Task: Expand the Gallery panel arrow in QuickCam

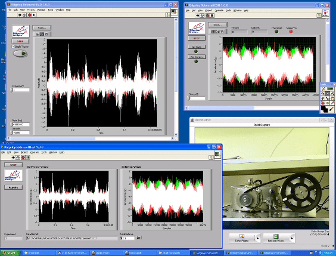Action: [333, 246]
